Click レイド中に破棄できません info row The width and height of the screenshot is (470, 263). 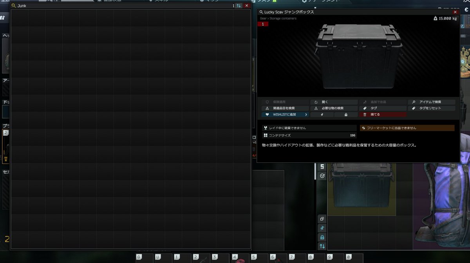click(x=309, y=128)
